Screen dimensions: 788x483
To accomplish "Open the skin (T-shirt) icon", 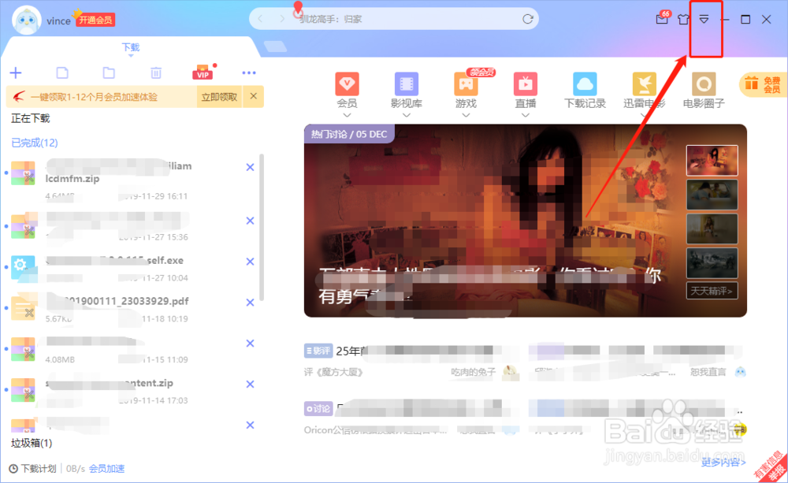I will [x=683, y=20].
